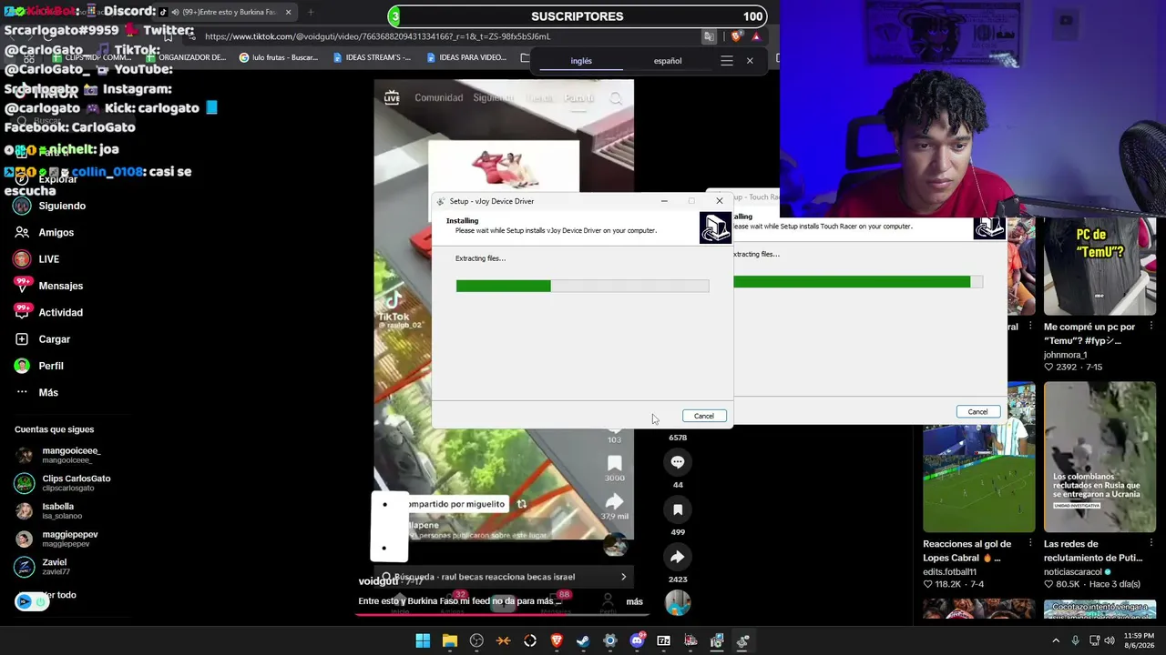The height and width of the screenshot is (655, 1166).
Task: Open the ORGANIZADOR DE bookmark
Action: pyautogui.click(x=188, y=57)
